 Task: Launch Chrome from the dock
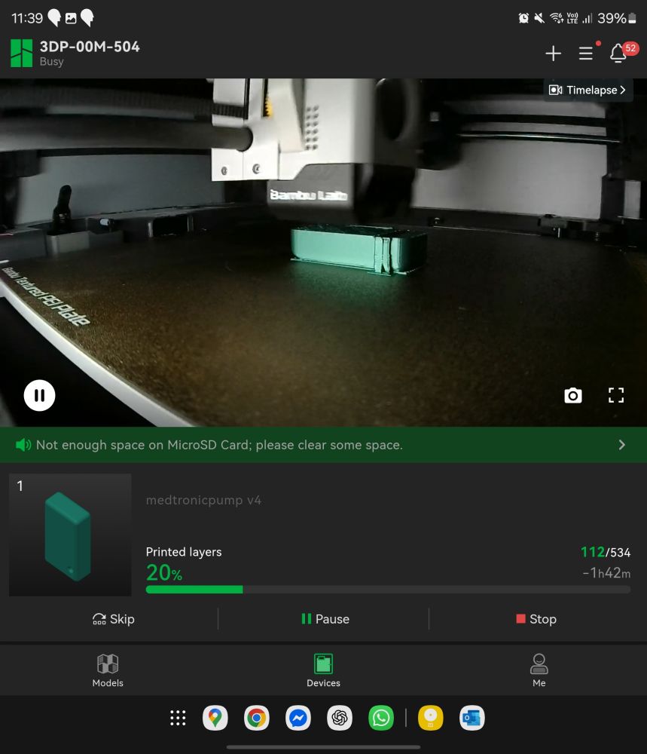257,718
